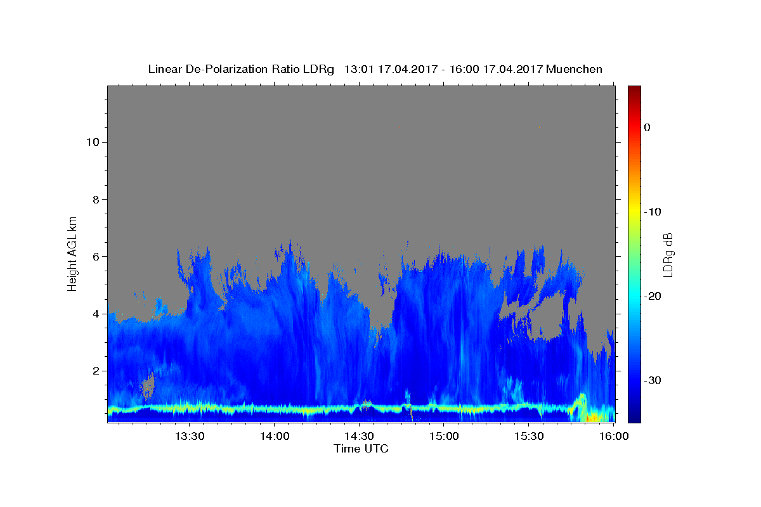Click the 'Muenchen' location label in title
This screenshot has width=761, height=507.
[575, 69]
